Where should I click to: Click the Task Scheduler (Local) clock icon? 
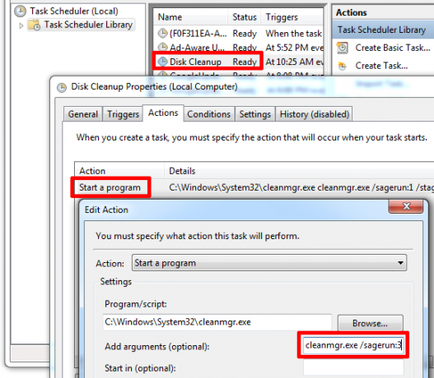21,11
